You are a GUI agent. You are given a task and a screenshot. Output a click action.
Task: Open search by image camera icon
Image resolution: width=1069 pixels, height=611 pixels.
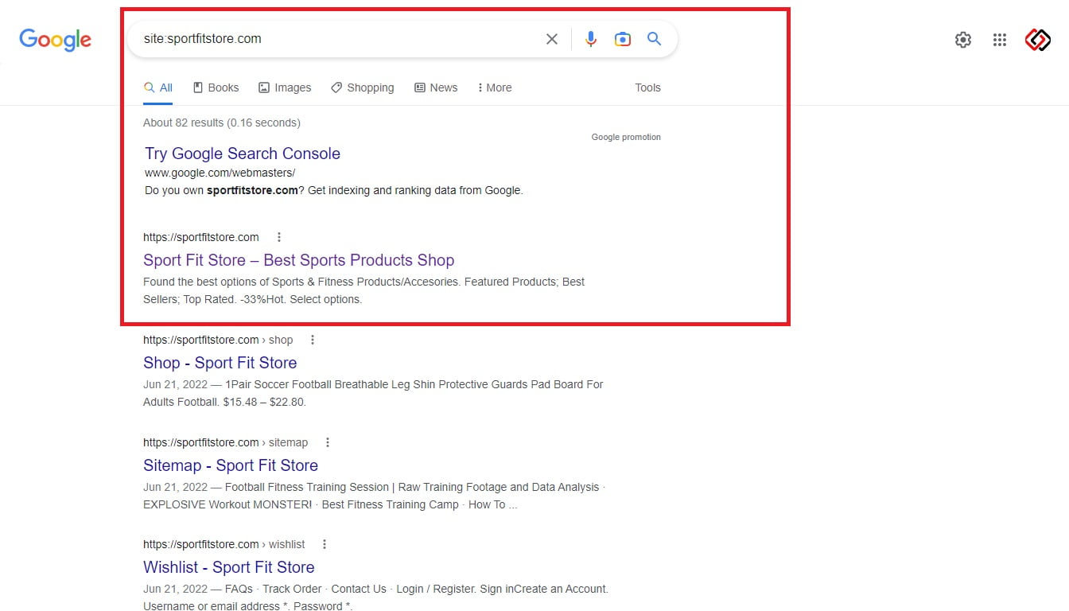click(623, 39)
